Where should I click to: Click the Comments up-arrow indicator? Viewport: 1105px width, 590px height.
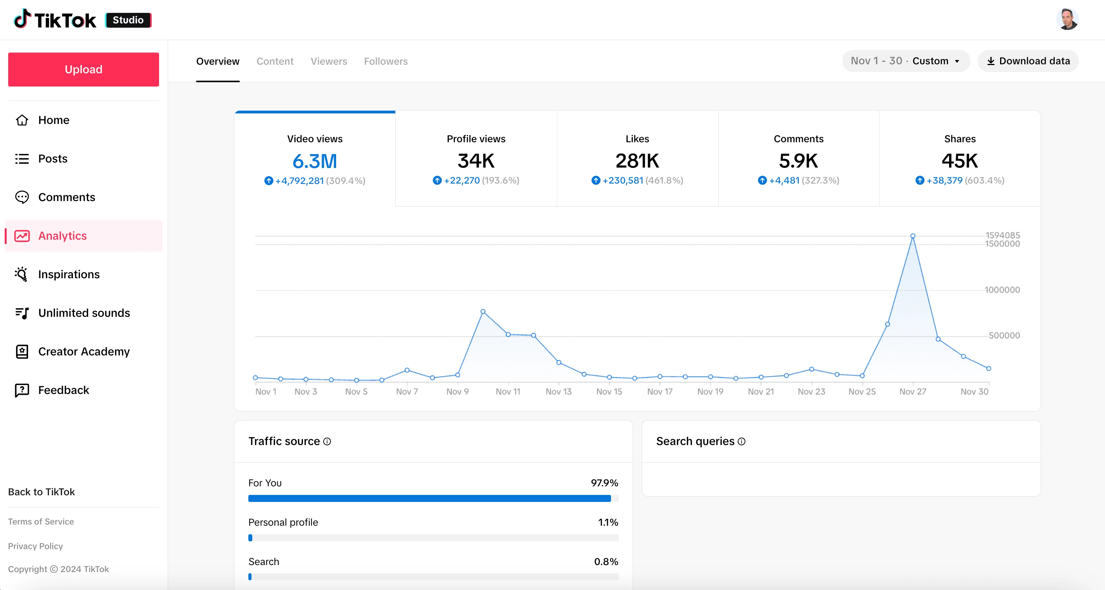click(x=762, y=180)
